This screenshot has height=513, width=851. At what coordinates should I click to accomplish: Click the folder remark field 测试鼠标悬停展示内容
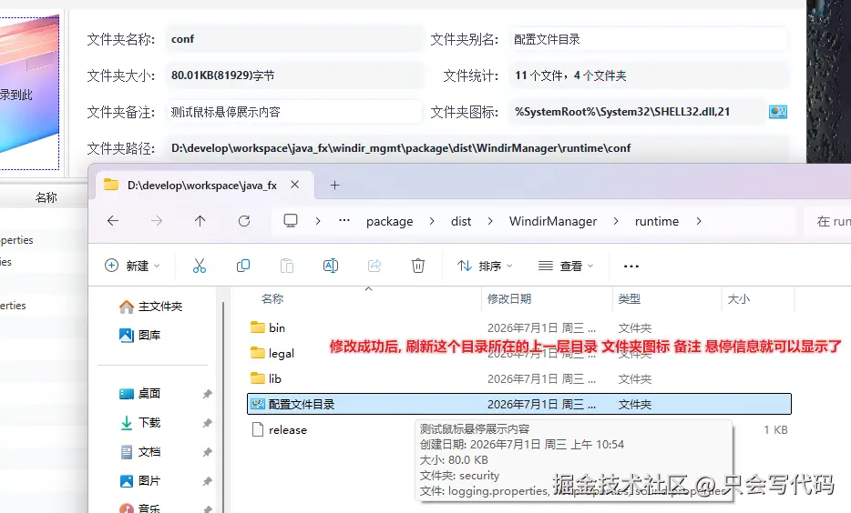click(293, 112)
